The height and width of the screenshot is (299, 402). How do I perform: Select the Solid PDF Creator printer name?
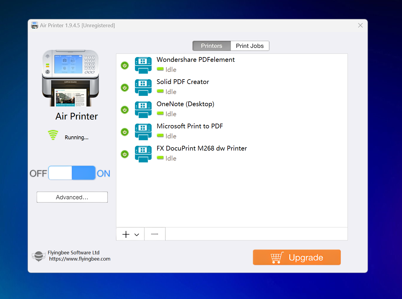(183, 82)
